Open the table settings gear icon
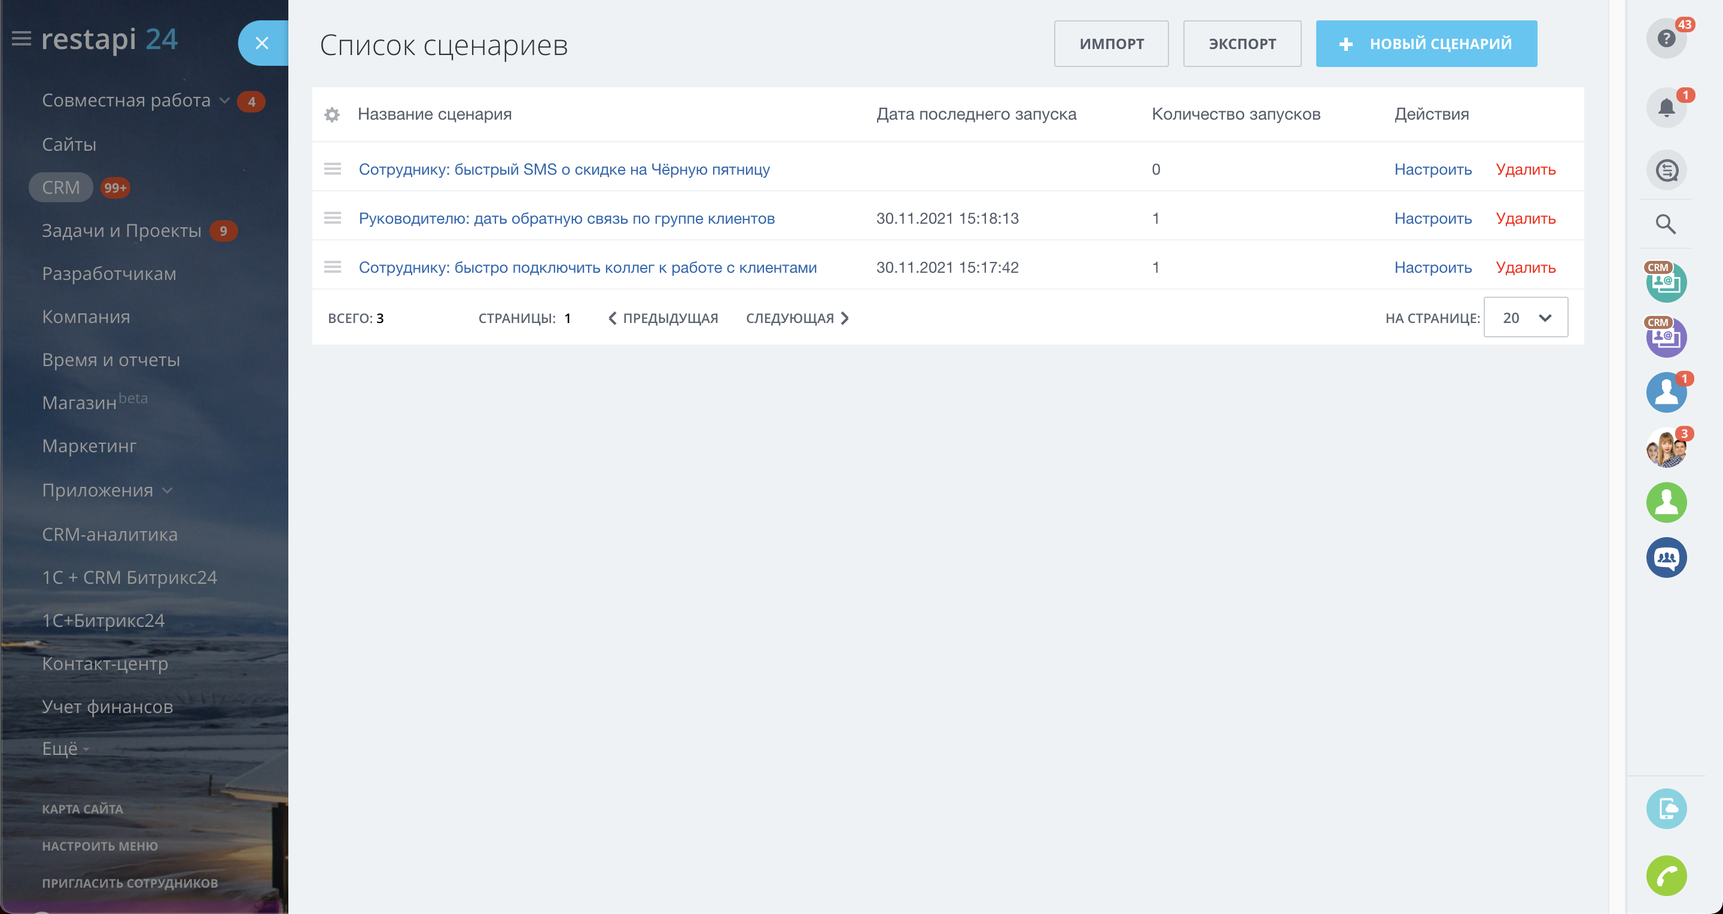This screenshot has height=914, width=1723. click(x=332, y=114)
